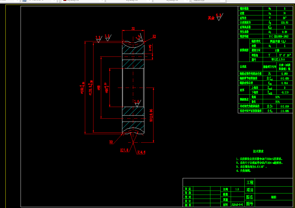The width and height of the screenshot is (295, 208).
Task: Click the 校对 label in title block
Action: click(x=188, y=197)
